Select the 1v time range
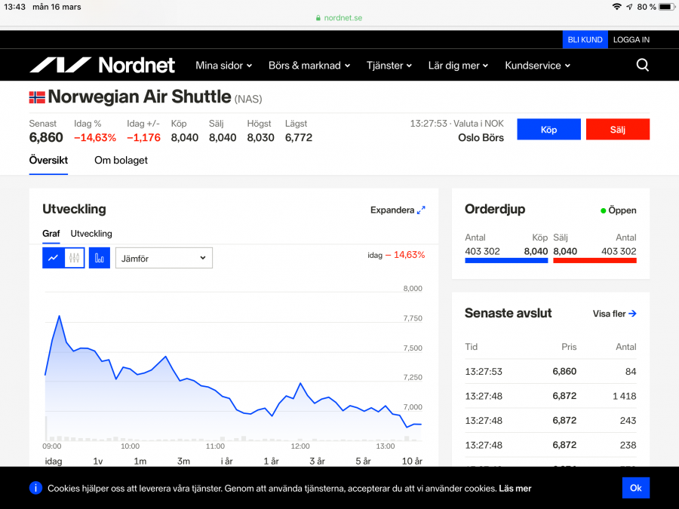This screenshot has width=679, height=509. coord(97,461)
